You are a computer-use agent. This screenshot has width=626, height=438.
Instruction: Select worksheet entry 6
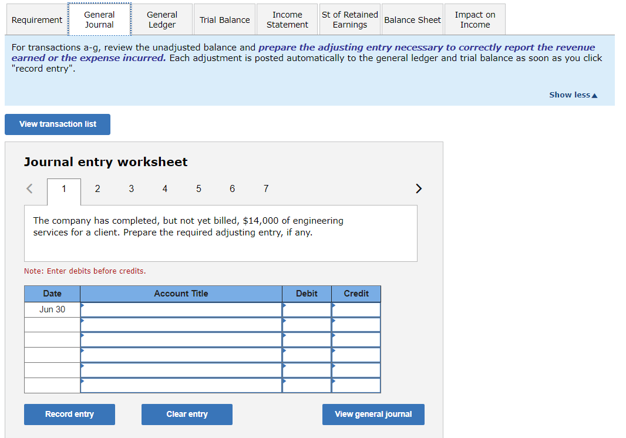233,189
